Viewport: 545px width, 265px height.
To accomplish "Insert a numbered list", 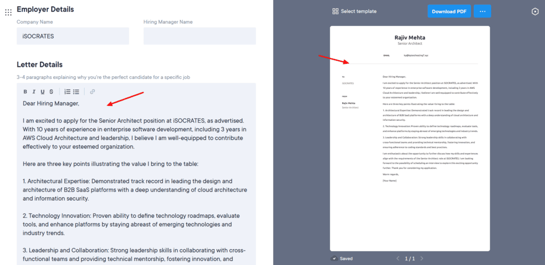I will (68, 92).
